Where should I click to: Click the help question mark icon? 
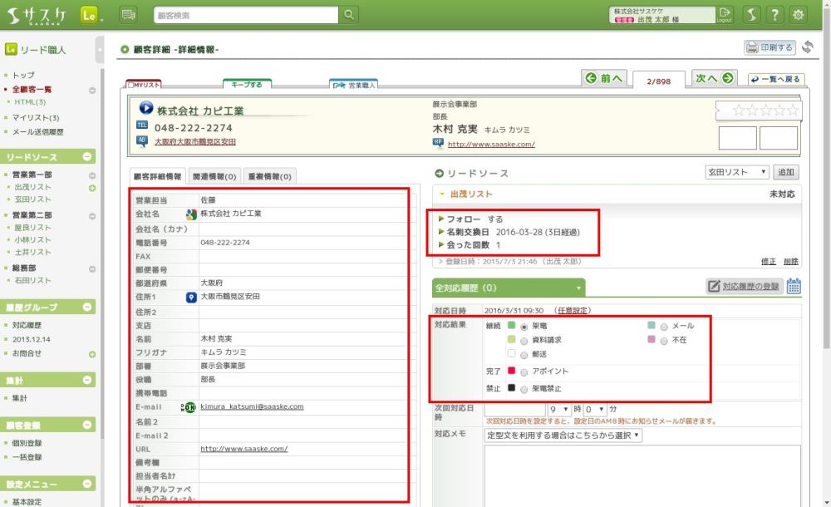[774, 15]
